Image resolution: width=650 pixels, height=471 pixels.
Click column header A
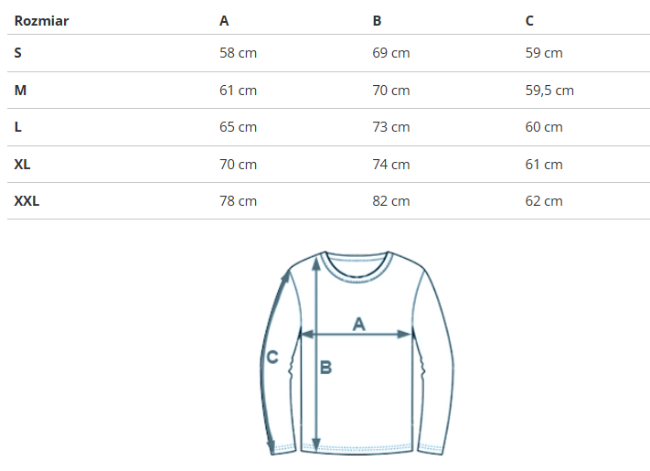tap(224, 20)
